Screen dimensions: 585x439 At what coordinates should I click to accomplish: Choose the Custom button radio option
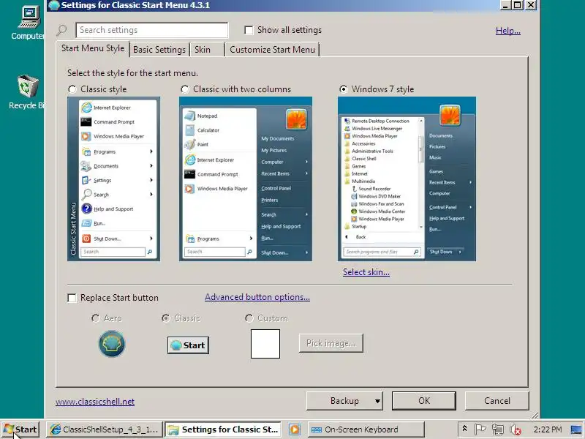249,318
